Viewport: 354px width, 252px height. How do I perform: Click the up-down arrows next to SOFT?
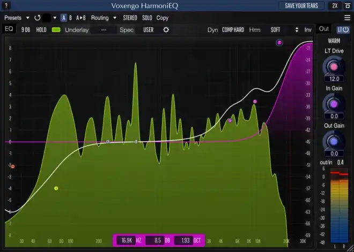click(x=297, y=30)
